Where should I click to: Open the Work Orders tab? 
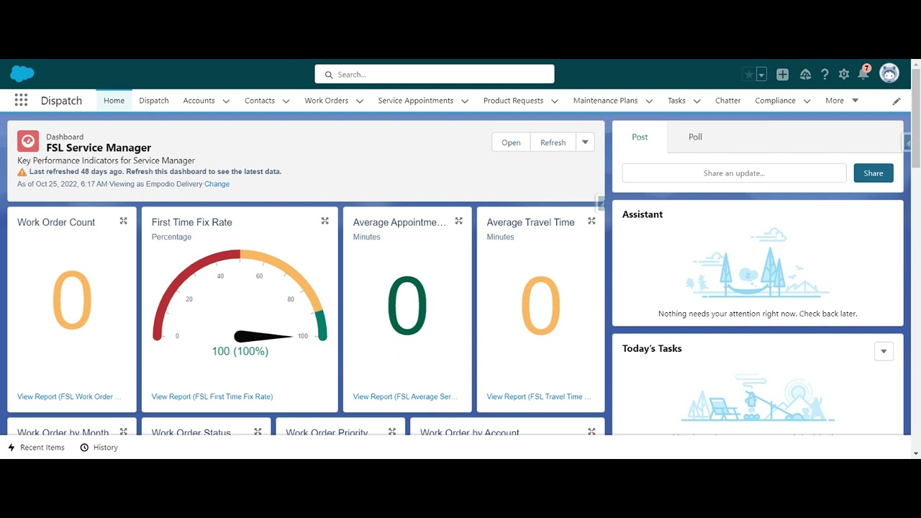point(326,101)
